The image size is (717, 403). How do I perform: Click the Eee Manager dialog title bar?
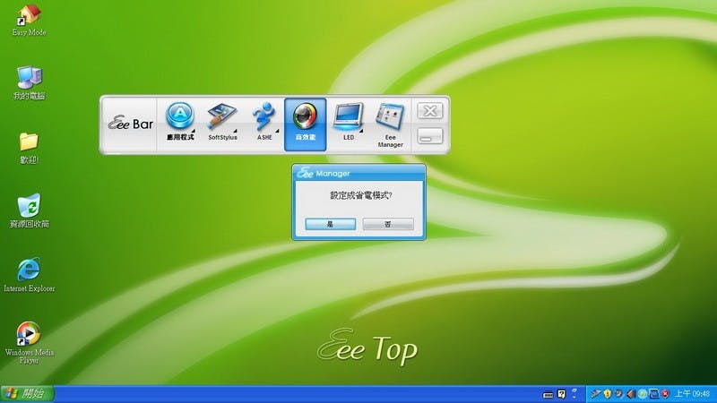359,173
